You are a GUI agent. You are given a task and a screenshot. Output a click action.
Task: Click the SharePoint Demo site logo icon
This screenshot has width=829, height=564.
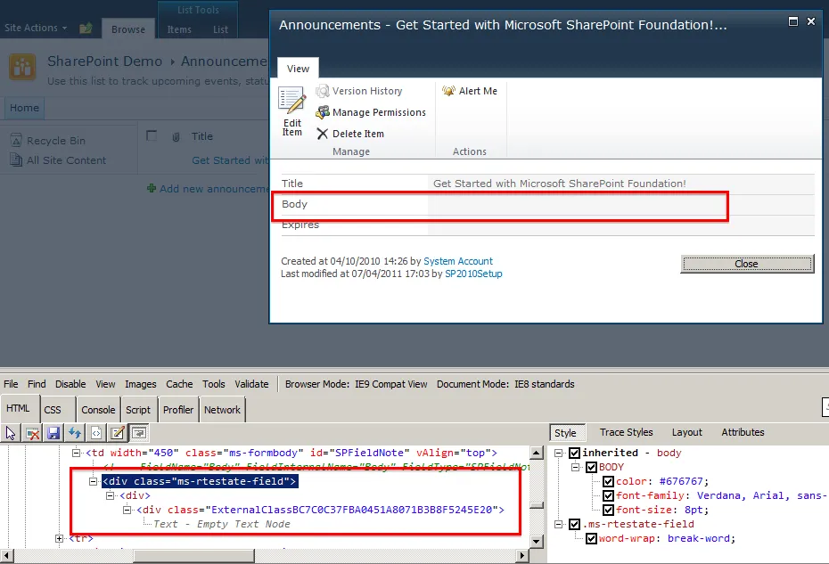[x=22, y=67]
